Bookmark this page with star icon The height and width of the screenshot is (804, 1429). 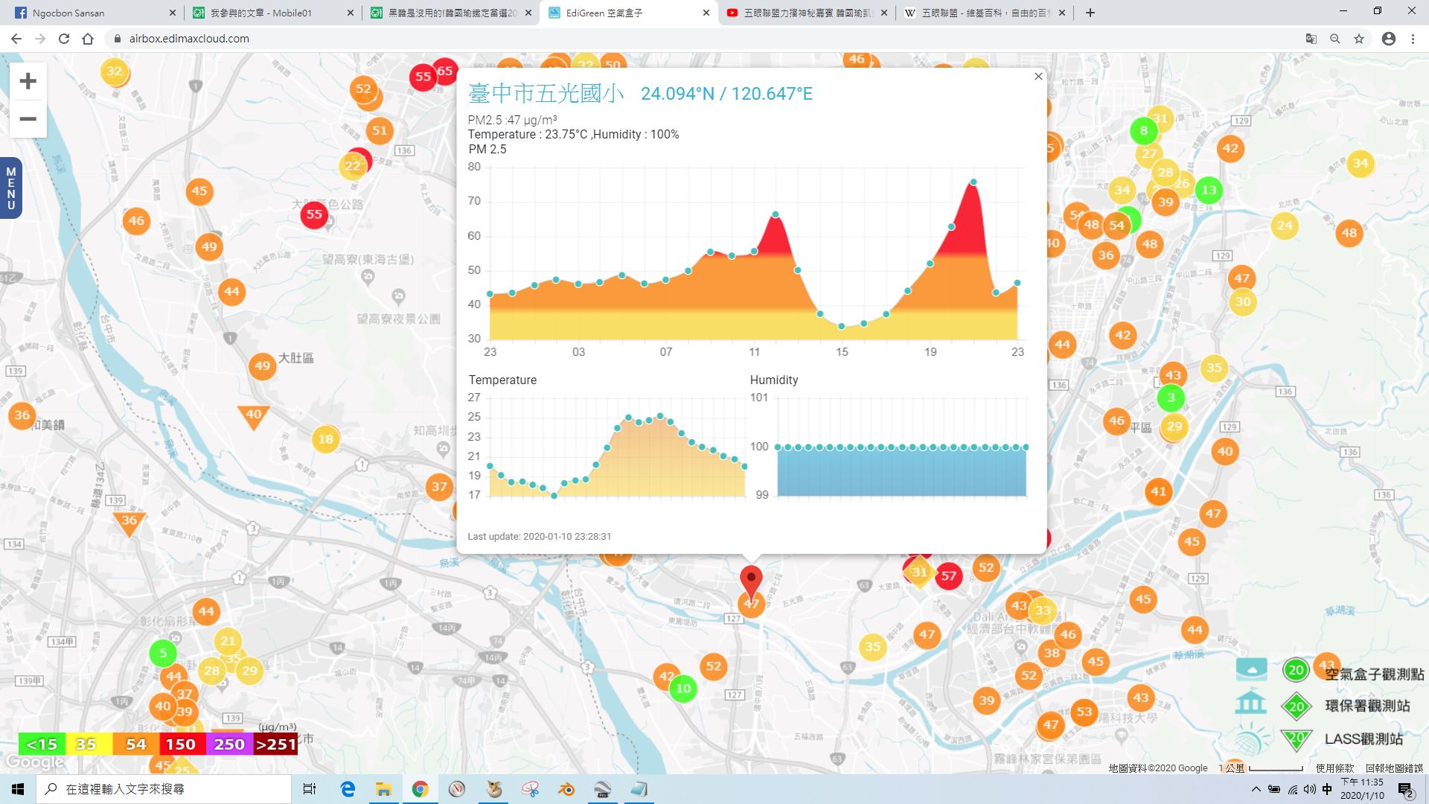pos(1359,39)
